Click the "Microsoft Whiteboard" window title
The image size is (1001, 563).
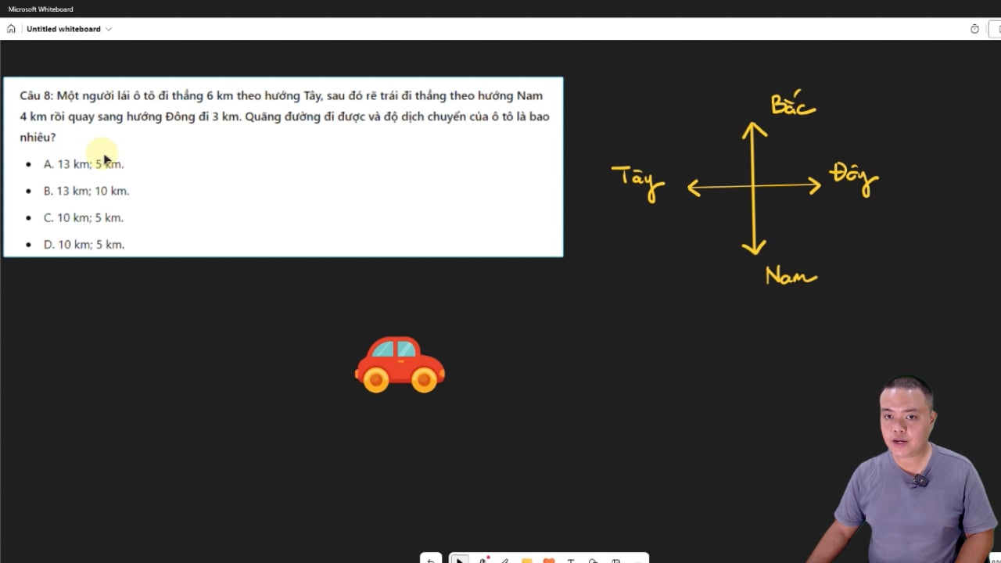click(41, 9)
